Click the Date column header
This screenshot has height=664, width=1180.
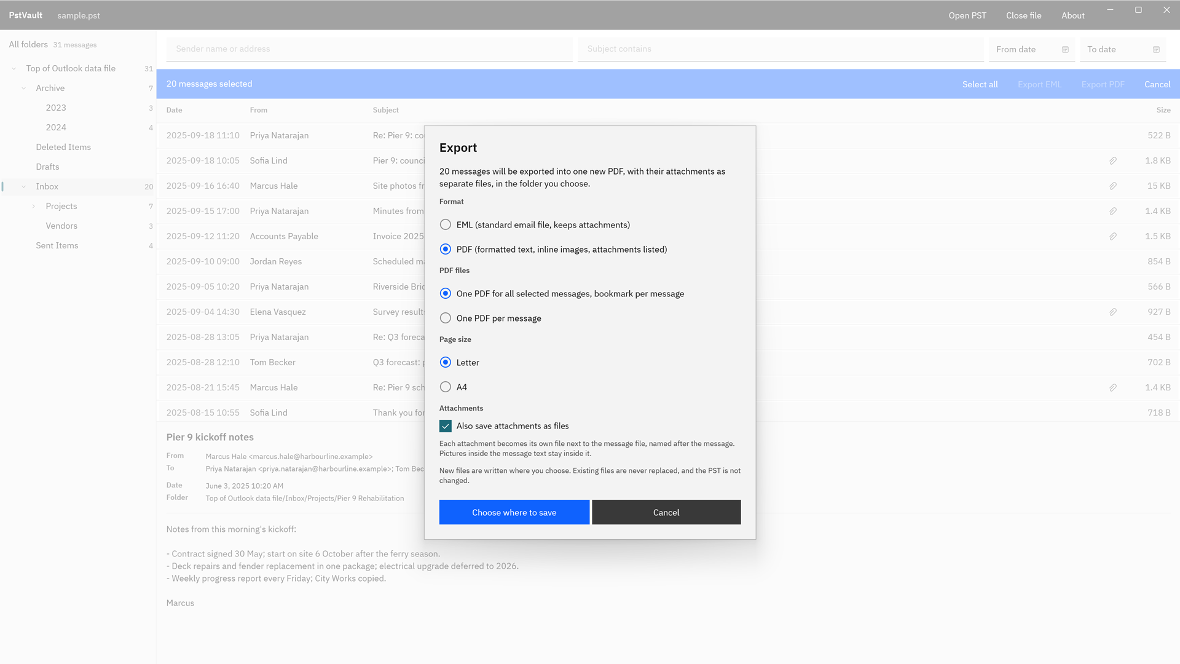(174, 110)
